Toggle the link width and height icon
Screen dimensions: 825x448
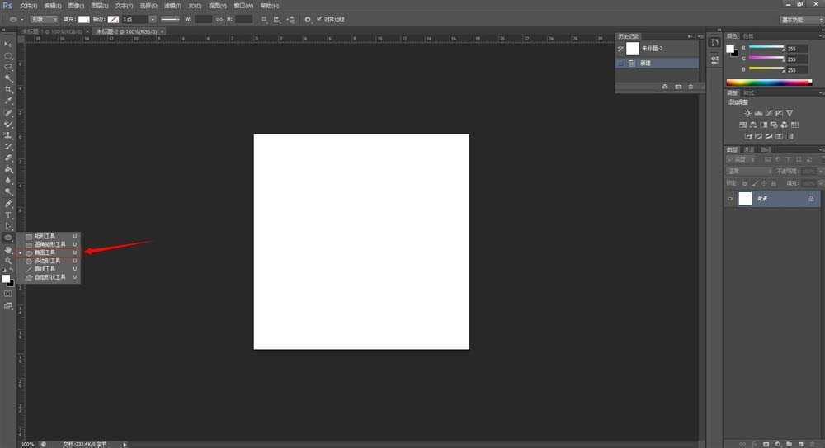[218, 19]
